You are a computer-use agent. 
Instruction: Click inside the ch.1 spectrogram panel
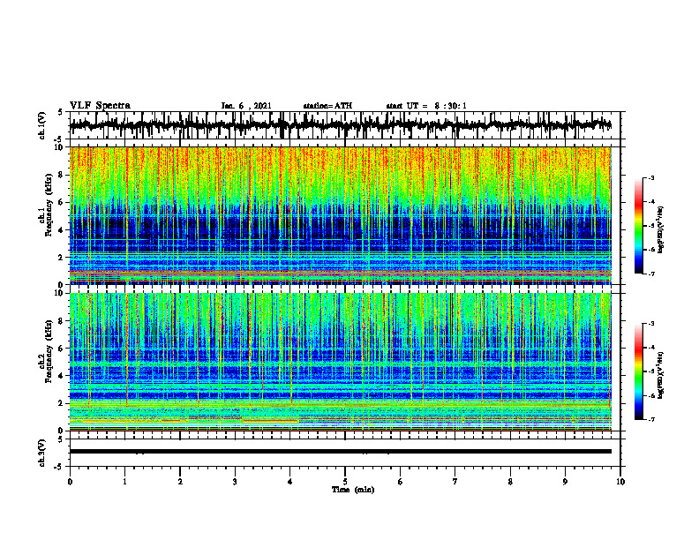(340, 215)
